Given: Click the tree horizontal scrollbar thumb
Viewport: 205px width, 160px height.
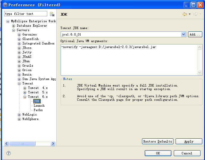Looking at the screenshot, I should (x=22, y=144).
